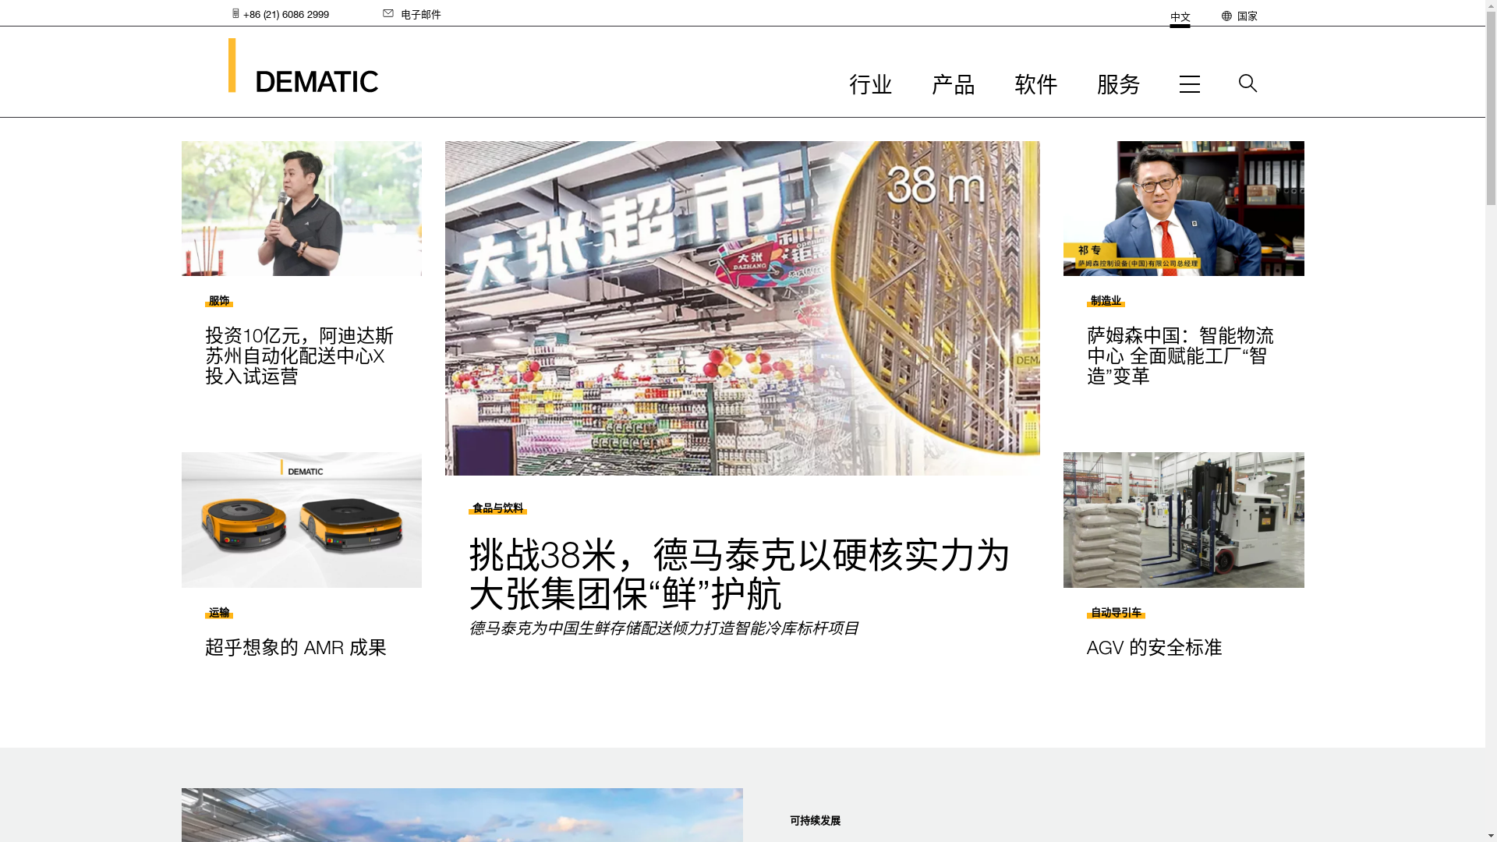Click the globe country selector icon
The image size is (1497, 842).
click(x=1226, y=16)
